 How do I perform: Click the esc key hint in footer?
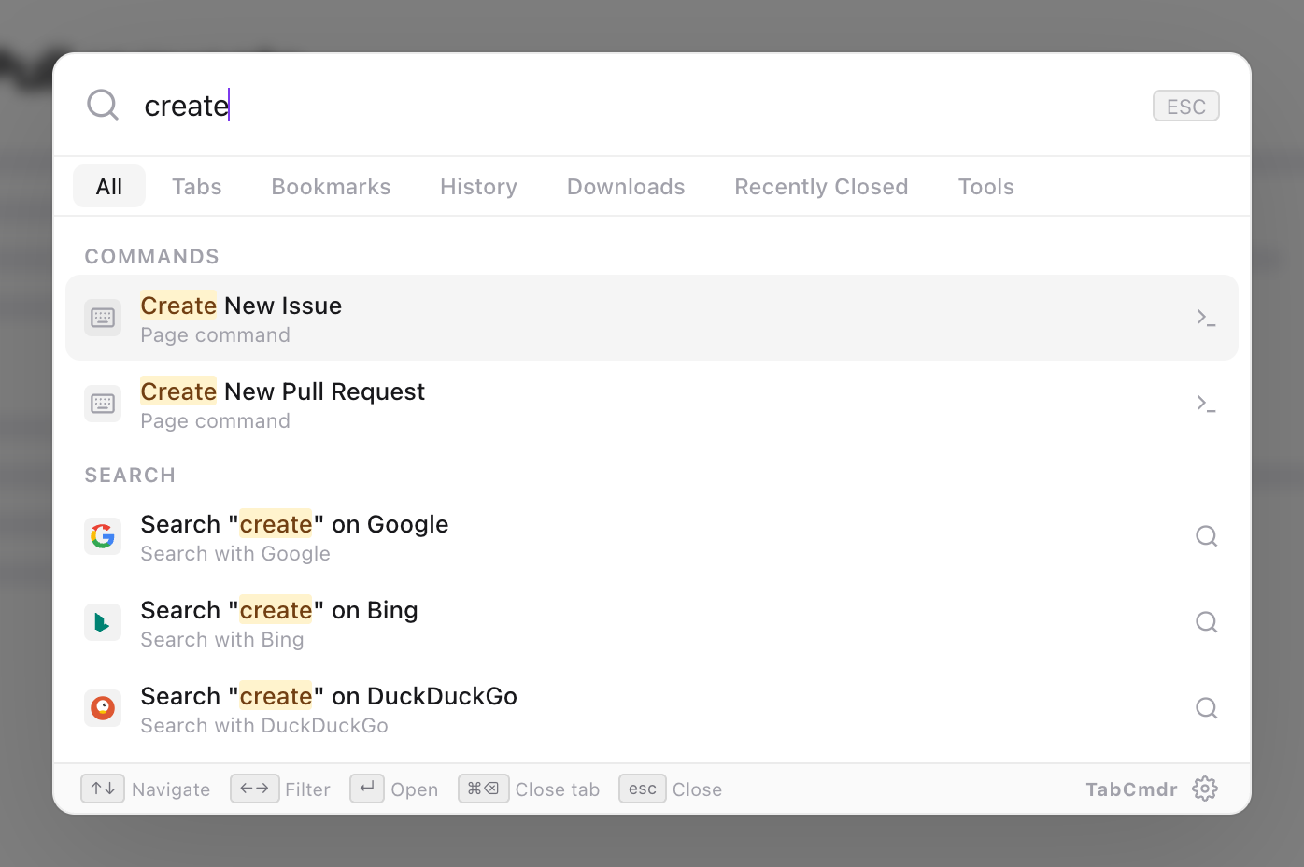643,789
